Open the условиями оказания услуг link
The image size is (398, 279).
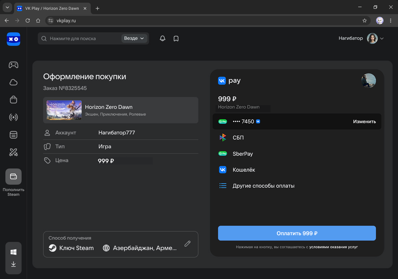(333, 247)
